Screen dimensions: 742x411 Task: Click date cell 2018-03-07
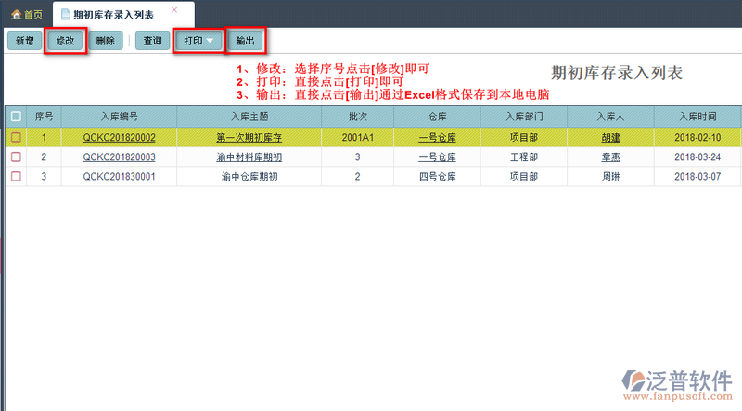click(697, 176)
